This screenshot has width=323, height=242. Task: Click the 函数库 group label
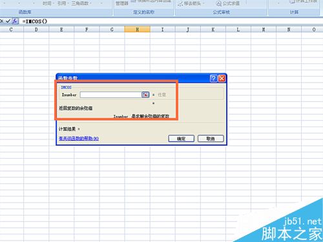click(25, 12)
